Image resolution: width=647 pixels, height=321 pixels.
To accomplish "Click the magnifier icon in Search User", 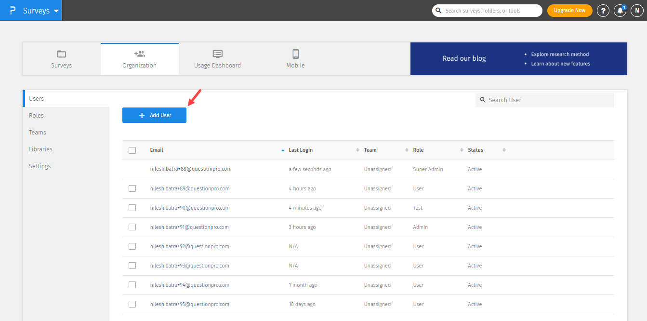I will (482, 100).
